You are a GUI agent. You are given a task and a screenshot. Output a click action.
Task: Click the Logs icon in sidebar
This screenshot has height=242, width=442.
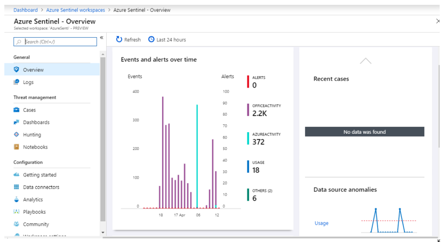[x=16, y=82]
